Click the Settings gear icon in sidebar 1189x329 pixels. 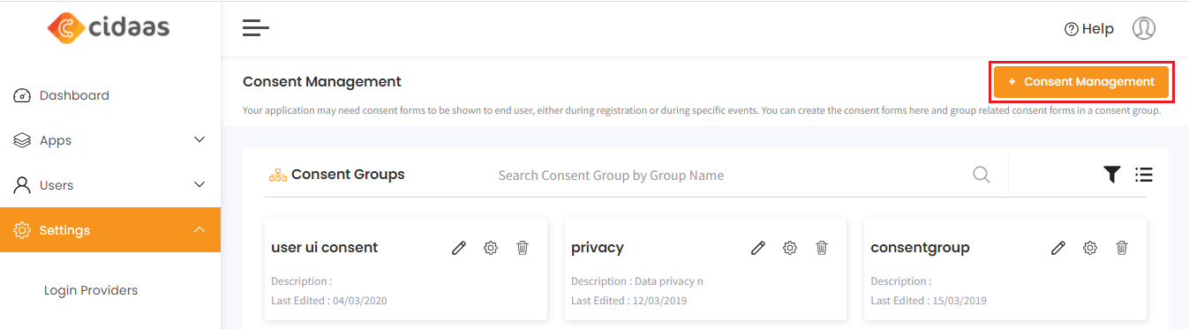(x=23, y=230)
